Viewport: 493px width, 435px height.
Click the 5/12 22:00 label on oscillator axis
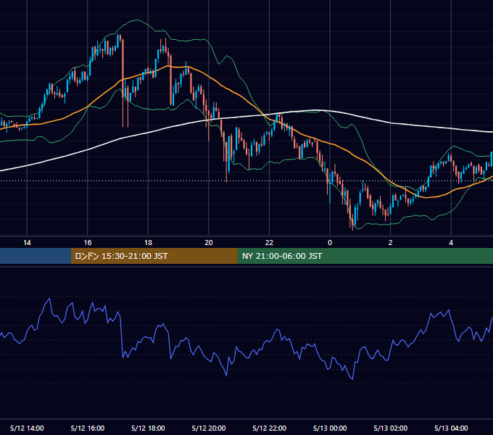tap(270, 428)
